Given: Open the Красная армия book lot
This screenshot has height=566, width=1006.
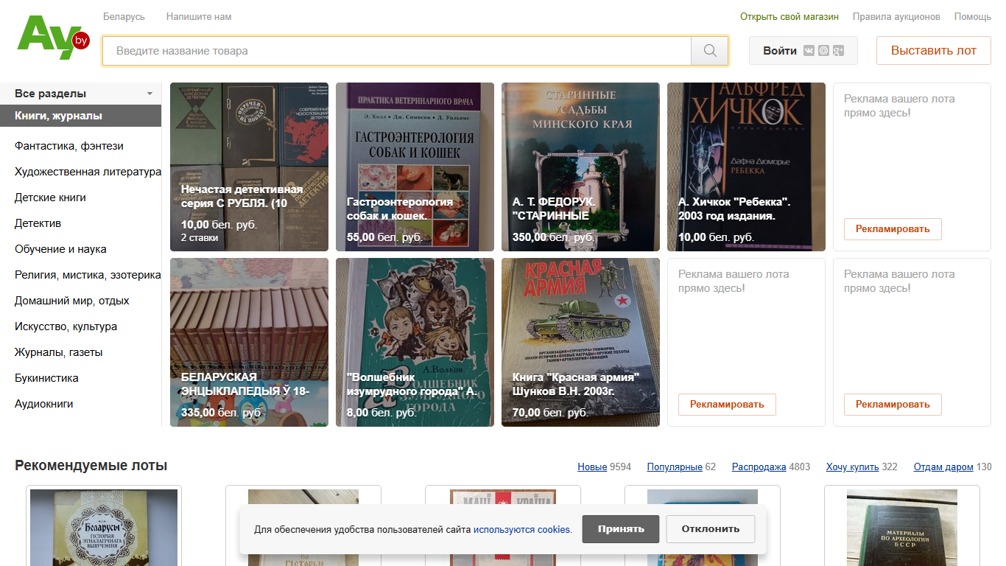Looking at the screenshot, I should [x=580, y=342].
